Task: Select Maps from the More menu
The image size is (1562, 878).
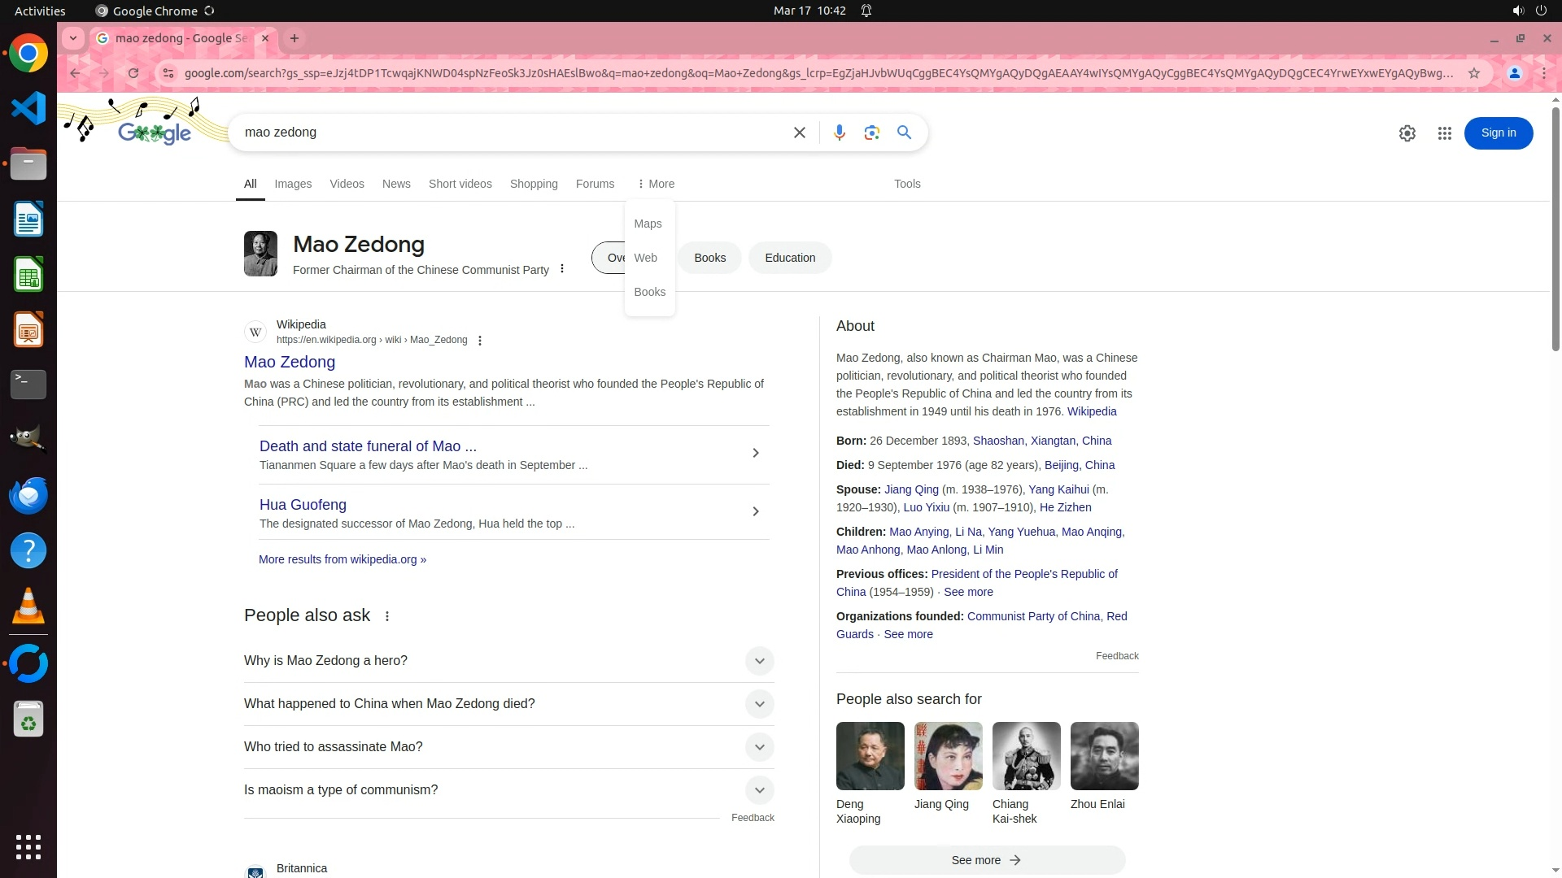Action: [x=648, y=224]
